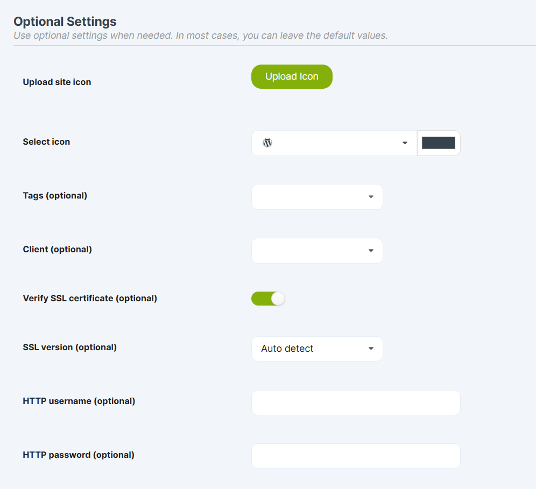Click the Select icon dropdown caret
This screenshot has height=489, width=536.
(x=405, y=143)
